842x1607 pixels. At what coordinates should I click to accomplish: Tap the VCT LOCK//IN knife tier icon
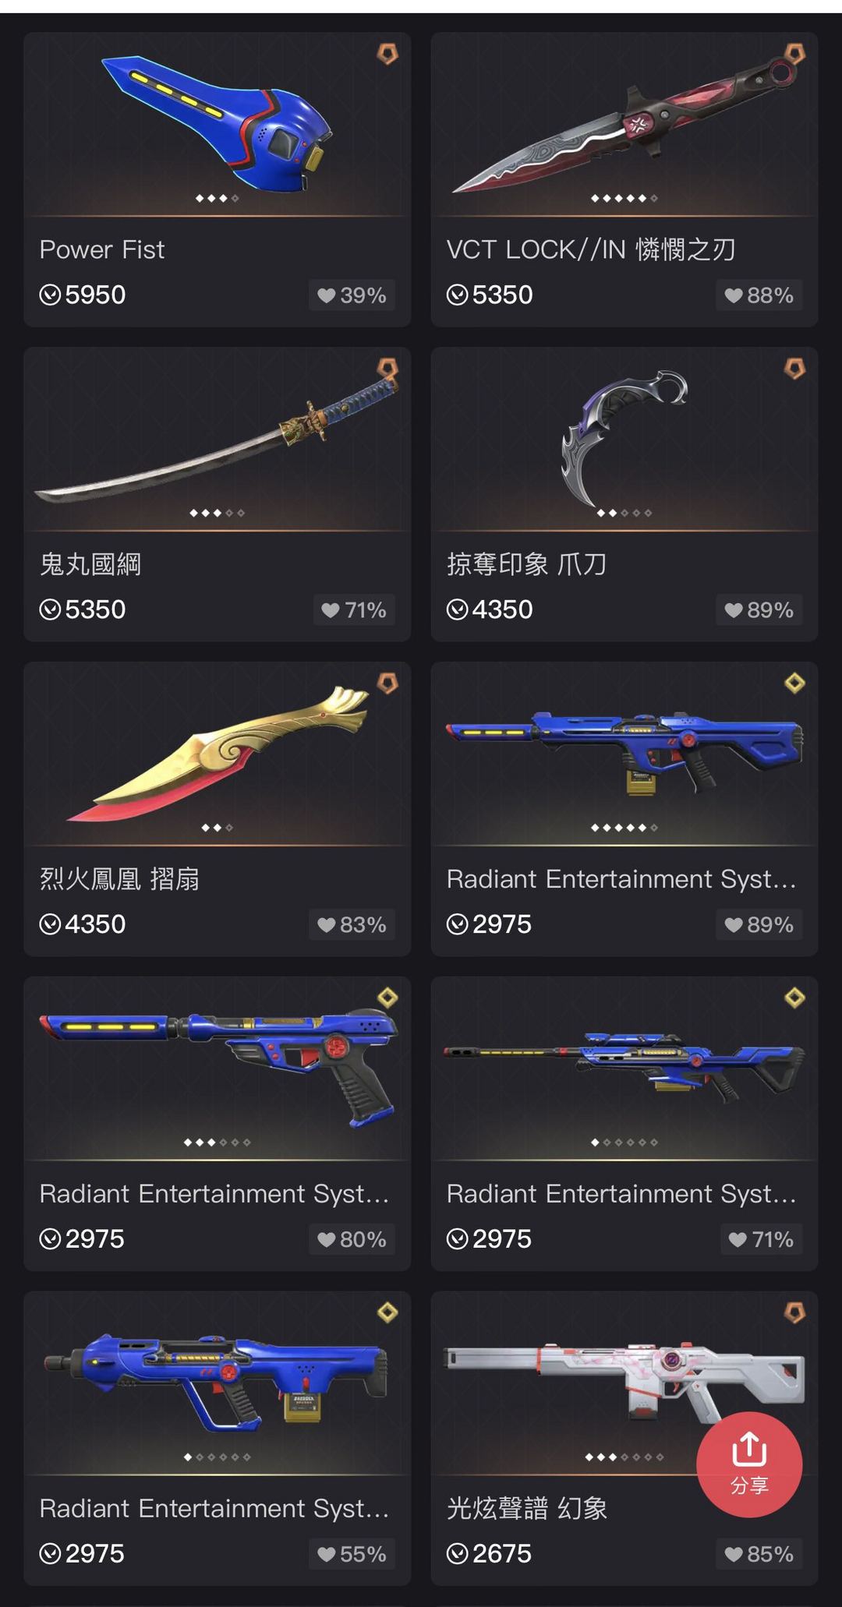tap(794, 54)
